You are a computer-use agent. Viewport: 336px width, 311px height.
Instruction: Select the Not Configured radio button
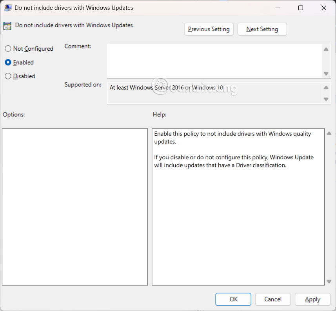point(8,48)
